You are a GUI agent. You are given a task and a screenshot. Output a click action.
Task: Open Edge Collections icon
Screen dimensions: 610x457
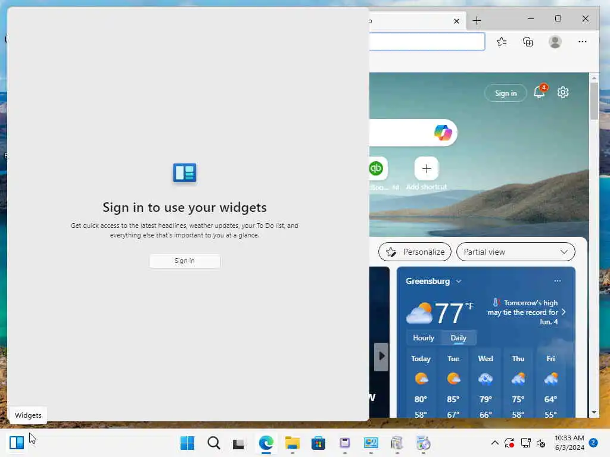(x=528, y=42)
